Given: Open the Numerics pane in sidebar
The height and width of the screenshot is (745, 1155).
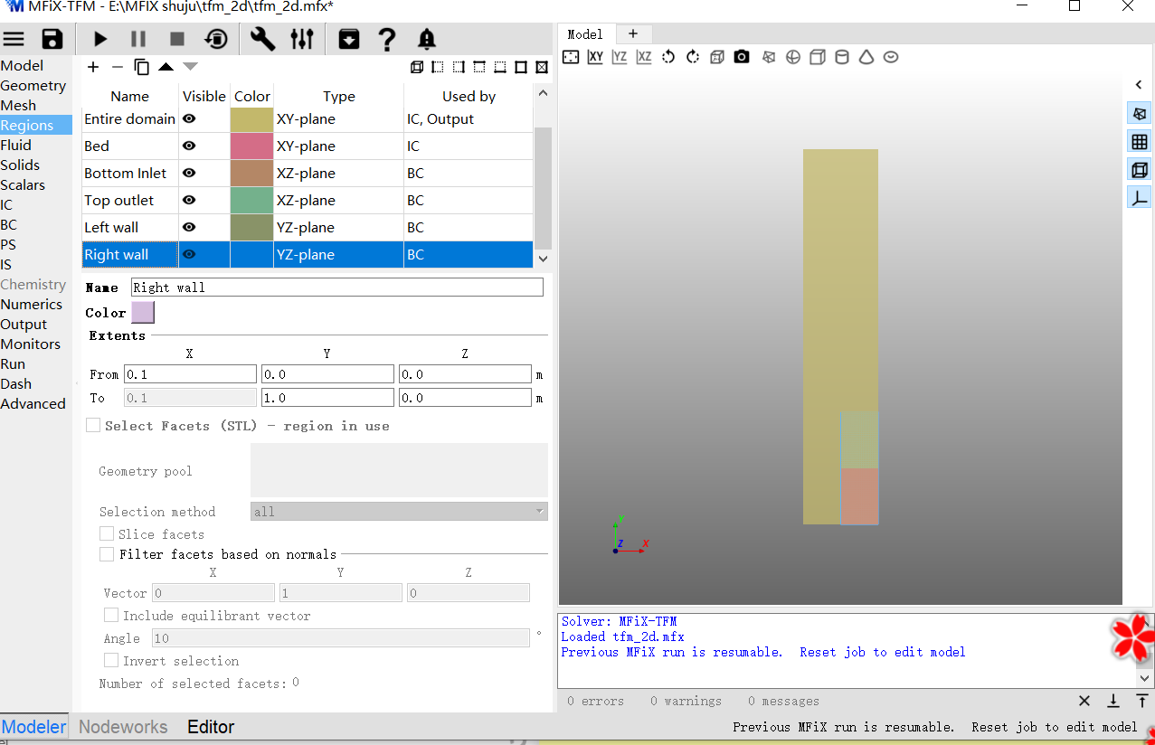Looking at the screenshot, I should pos(32,305).
